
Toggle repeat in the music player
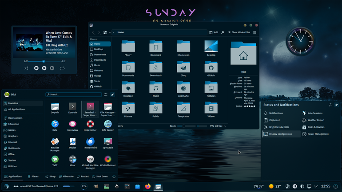point(62,68)
